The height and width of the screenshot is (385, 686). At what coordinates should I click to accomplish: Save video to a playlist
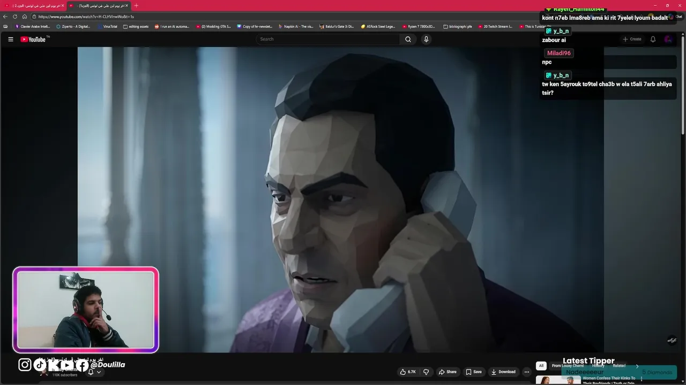point(474,372)
